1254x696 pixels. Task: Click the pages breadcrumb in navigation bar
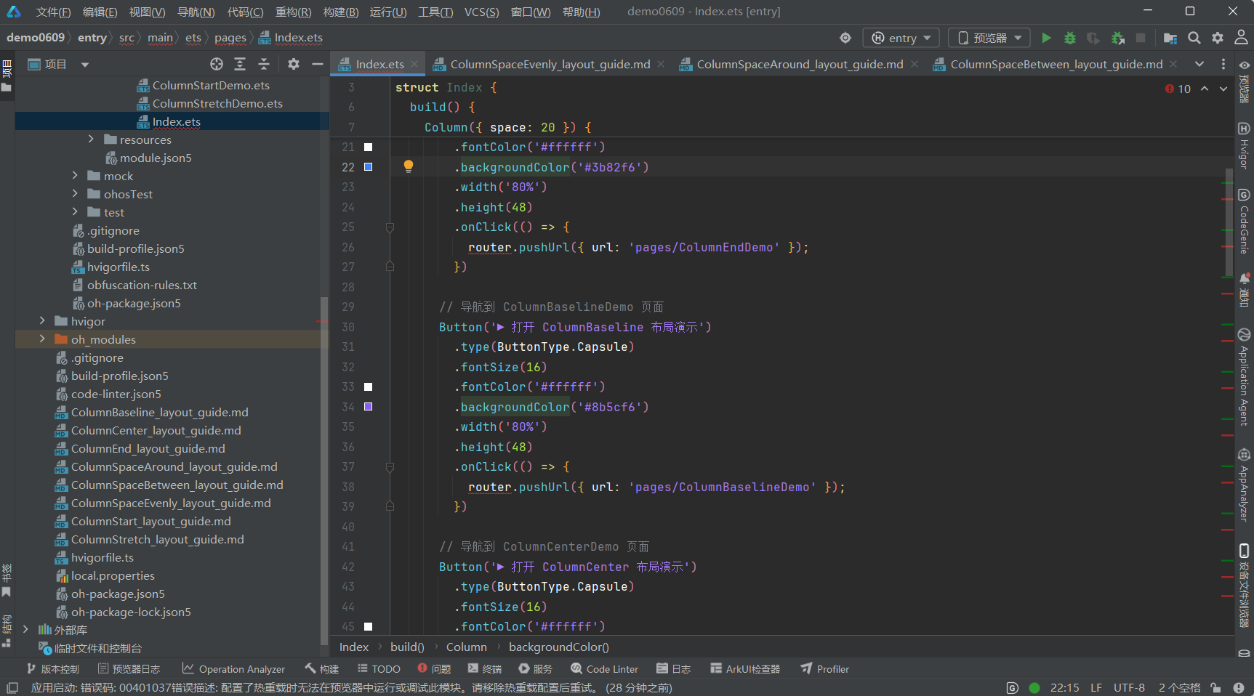coord(230,38)
